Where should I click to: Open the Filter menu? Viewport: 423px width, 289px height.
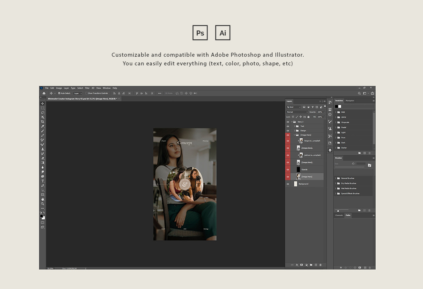click(x=87, y=88)
